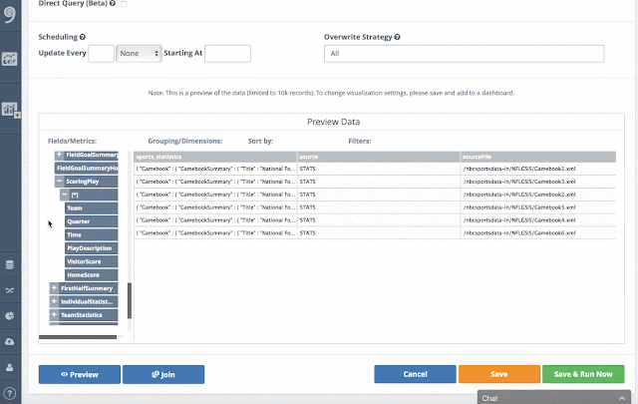Click Save & Run Now button
This screenshot has height=404, width=638.
tap(583, 374)
